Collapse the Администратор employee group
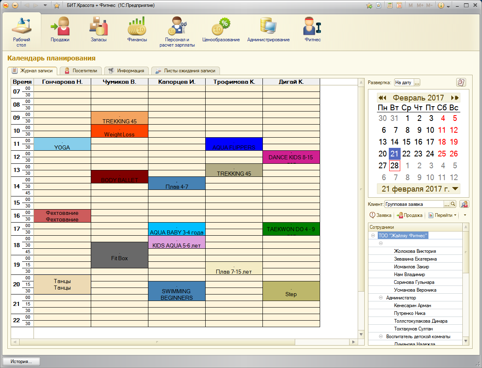Screen dimensions: 482x368 [381, 298]
